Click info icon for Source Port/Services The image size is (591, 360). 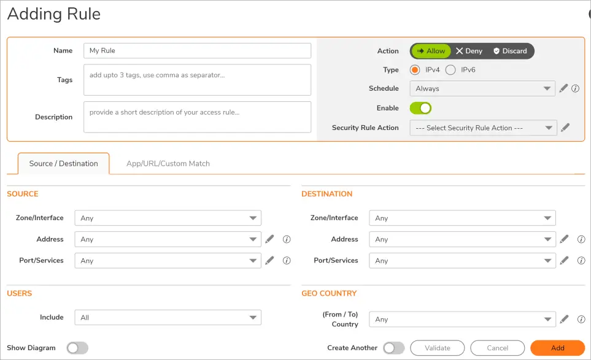[x=286, y=261]
